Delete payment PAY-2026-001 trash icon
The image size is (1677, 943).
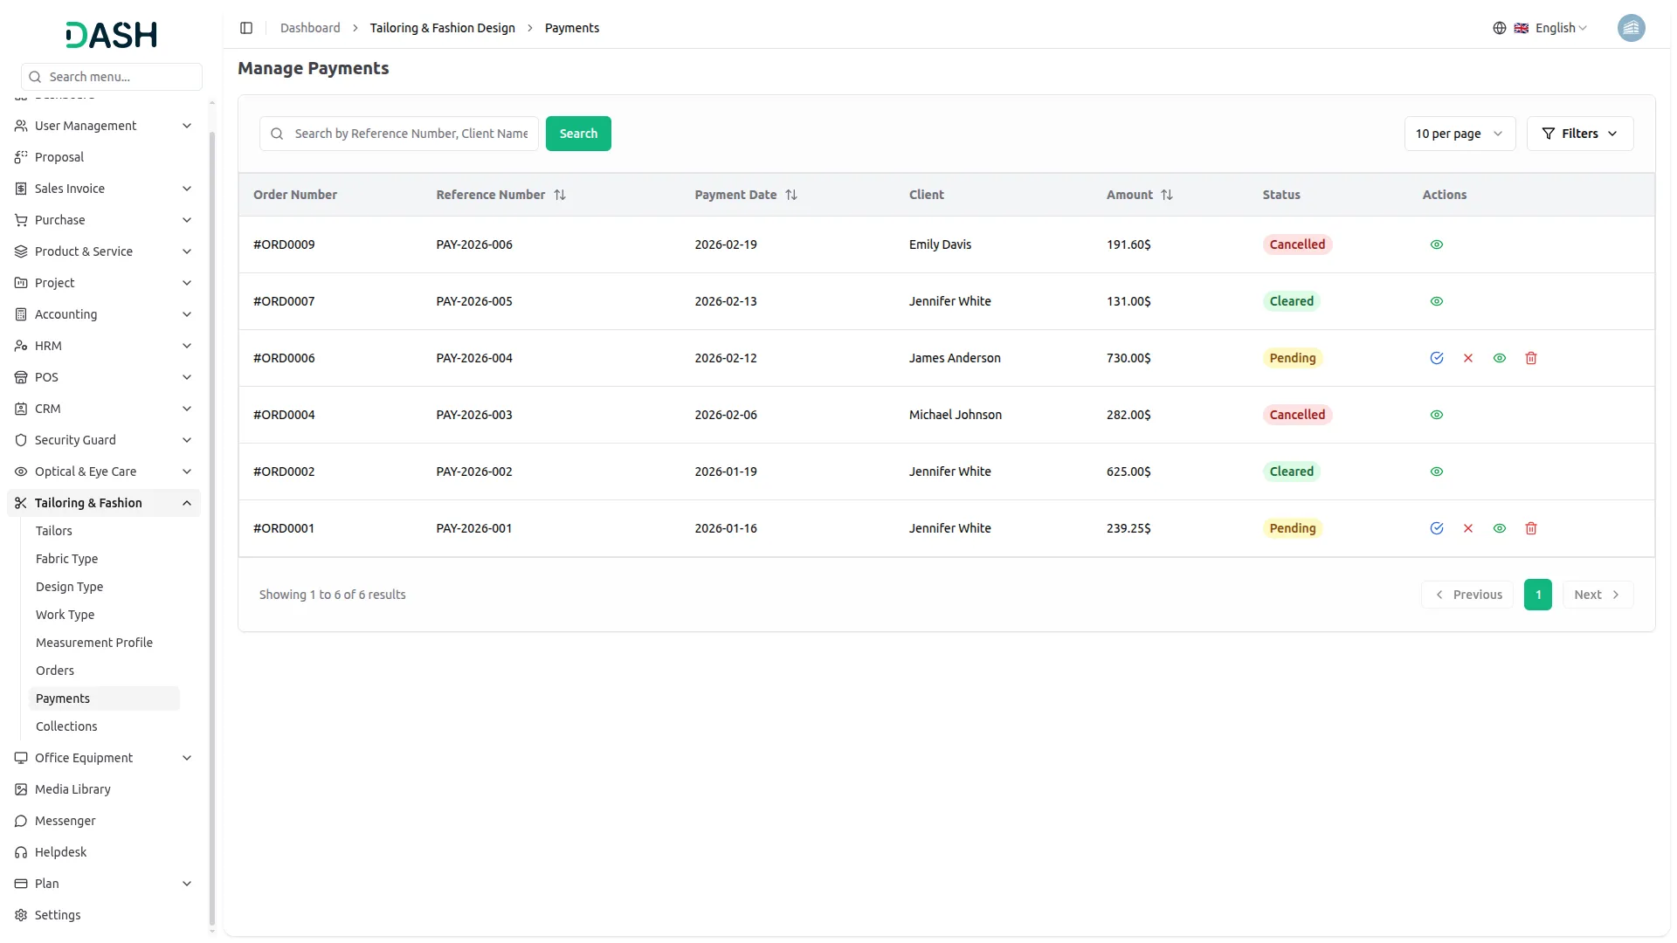[1530, 528]
